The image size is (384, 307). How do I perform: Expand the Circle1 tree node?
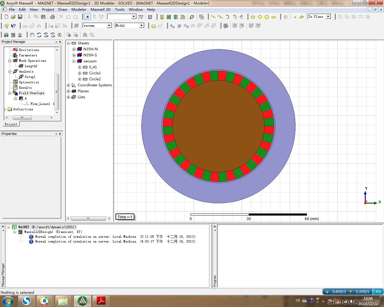80,73
